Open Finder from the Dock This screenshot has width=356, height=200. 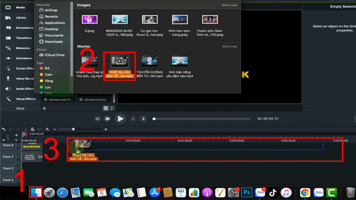[36, 193]
